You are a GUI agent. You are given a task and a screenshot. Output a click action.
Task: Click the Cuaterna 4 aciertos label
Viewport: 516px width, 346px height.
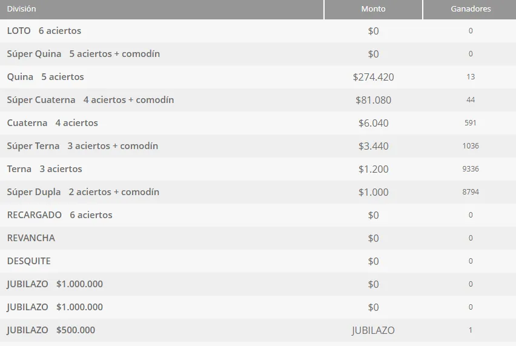click(x=53, y=123)
